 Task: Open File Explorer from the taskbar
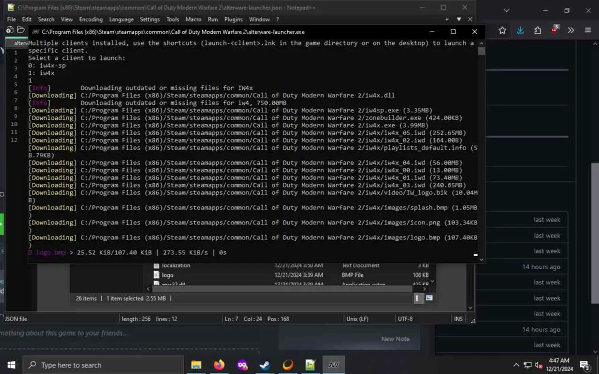(196, 365)
